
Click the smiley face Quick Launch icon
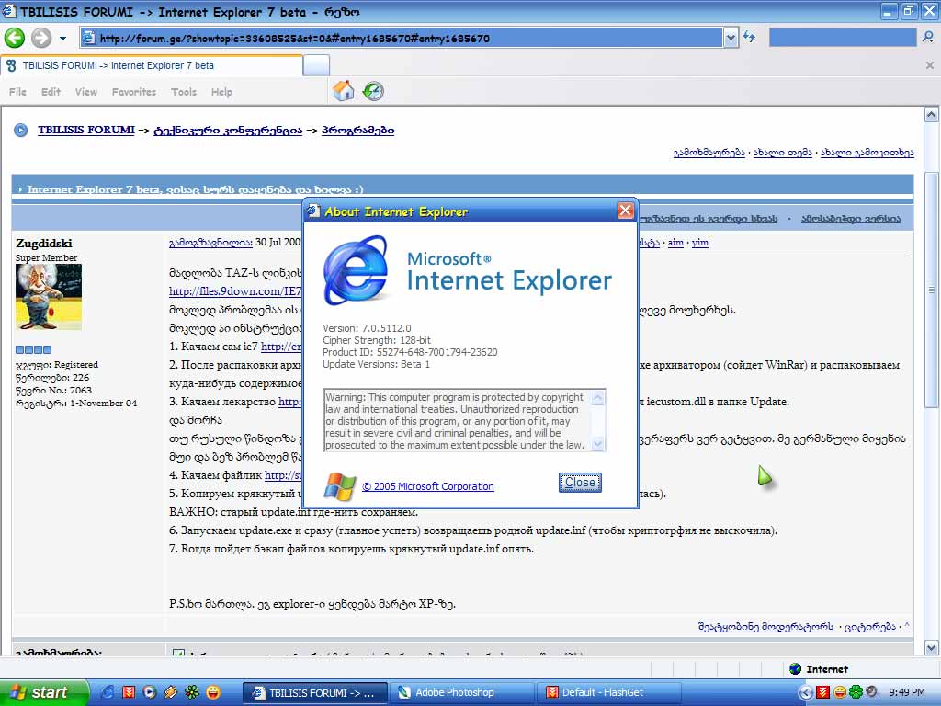(x=212, y=692)
